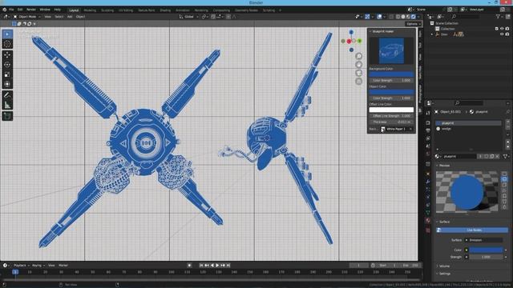
Task: Select the Transform tool
Action: (7, 84)
